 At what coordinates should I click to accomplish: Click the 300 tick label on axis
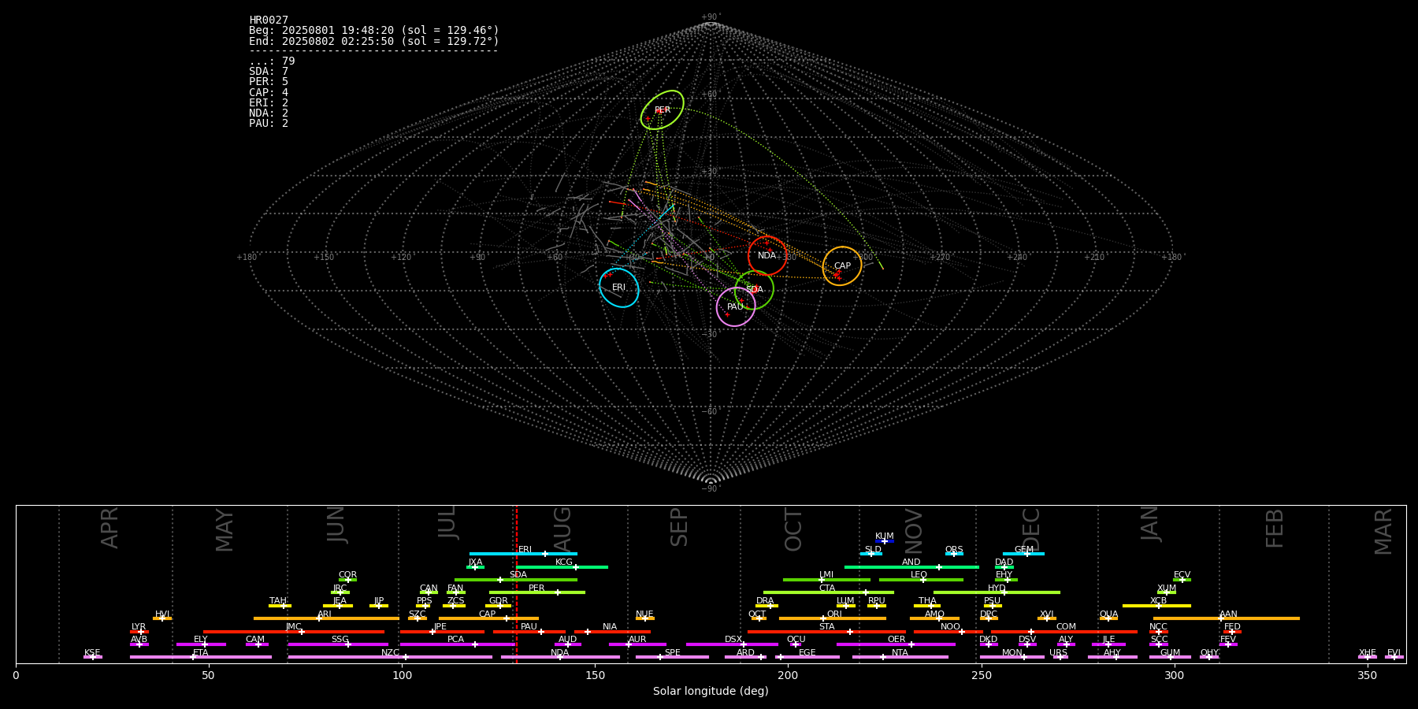[1174, 675]
